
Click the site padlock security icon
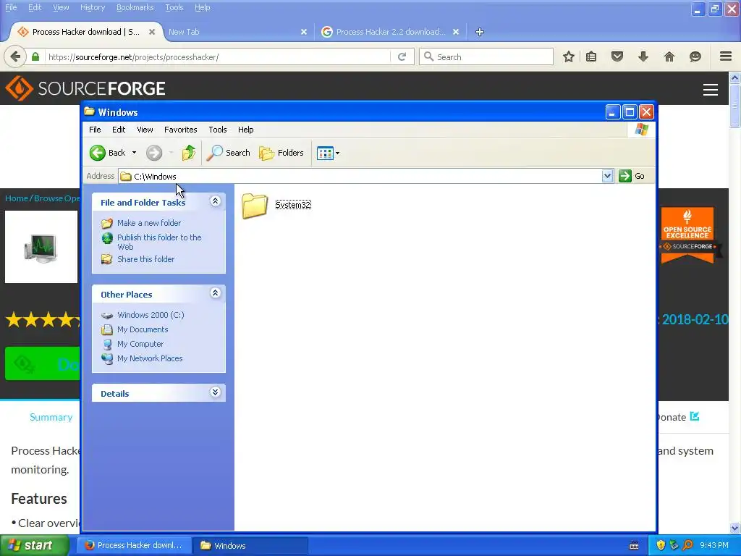pyautogui.click(x=35, y=56)
